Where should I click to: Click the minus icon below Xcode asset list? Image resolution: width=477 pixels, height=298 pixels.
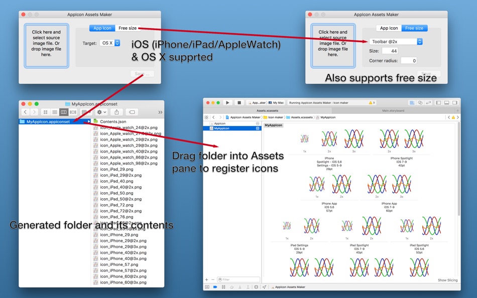pos(213,279)
